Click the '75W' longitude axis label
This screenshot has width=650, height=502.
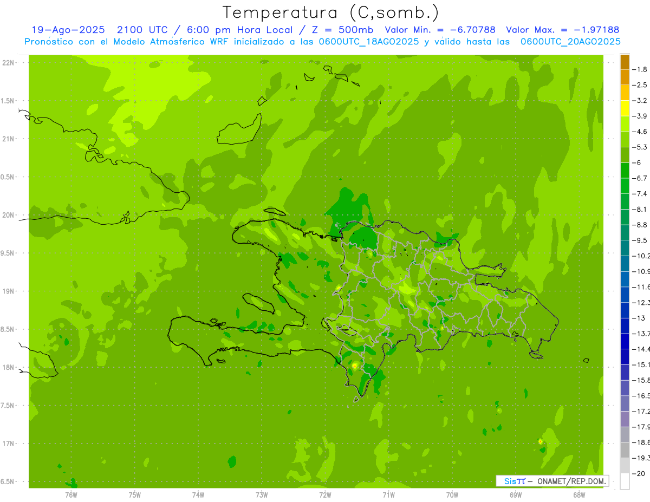pyautogui.click(x=135, y=494)
